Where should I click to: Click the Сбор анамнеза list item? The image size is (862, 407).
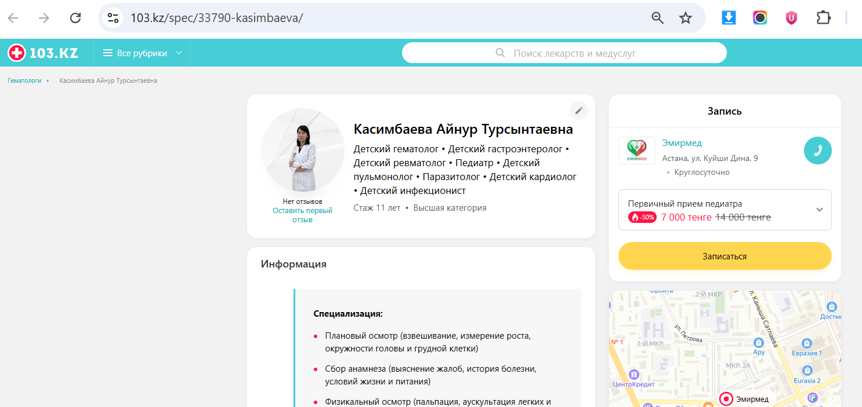pos(430,375)
